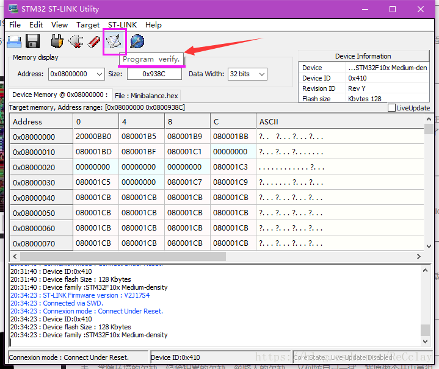The height and width of the screenshot is (369, 439).
Task: Expand the Address dropdown
Action: [x=99, y=74]
